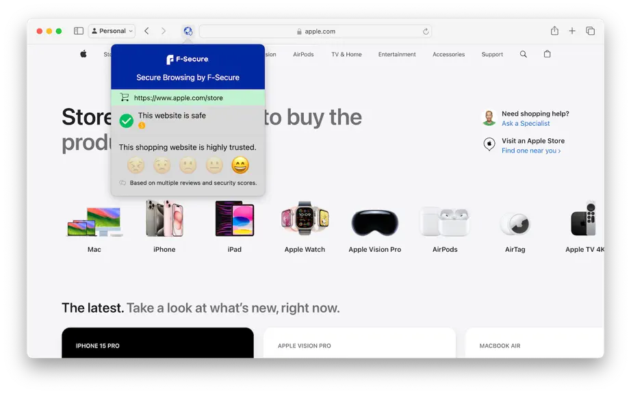The height and width of the screenshot is (394, 631).
Task: Click the Apple logo in site navigation
Action: coord(83,54)
